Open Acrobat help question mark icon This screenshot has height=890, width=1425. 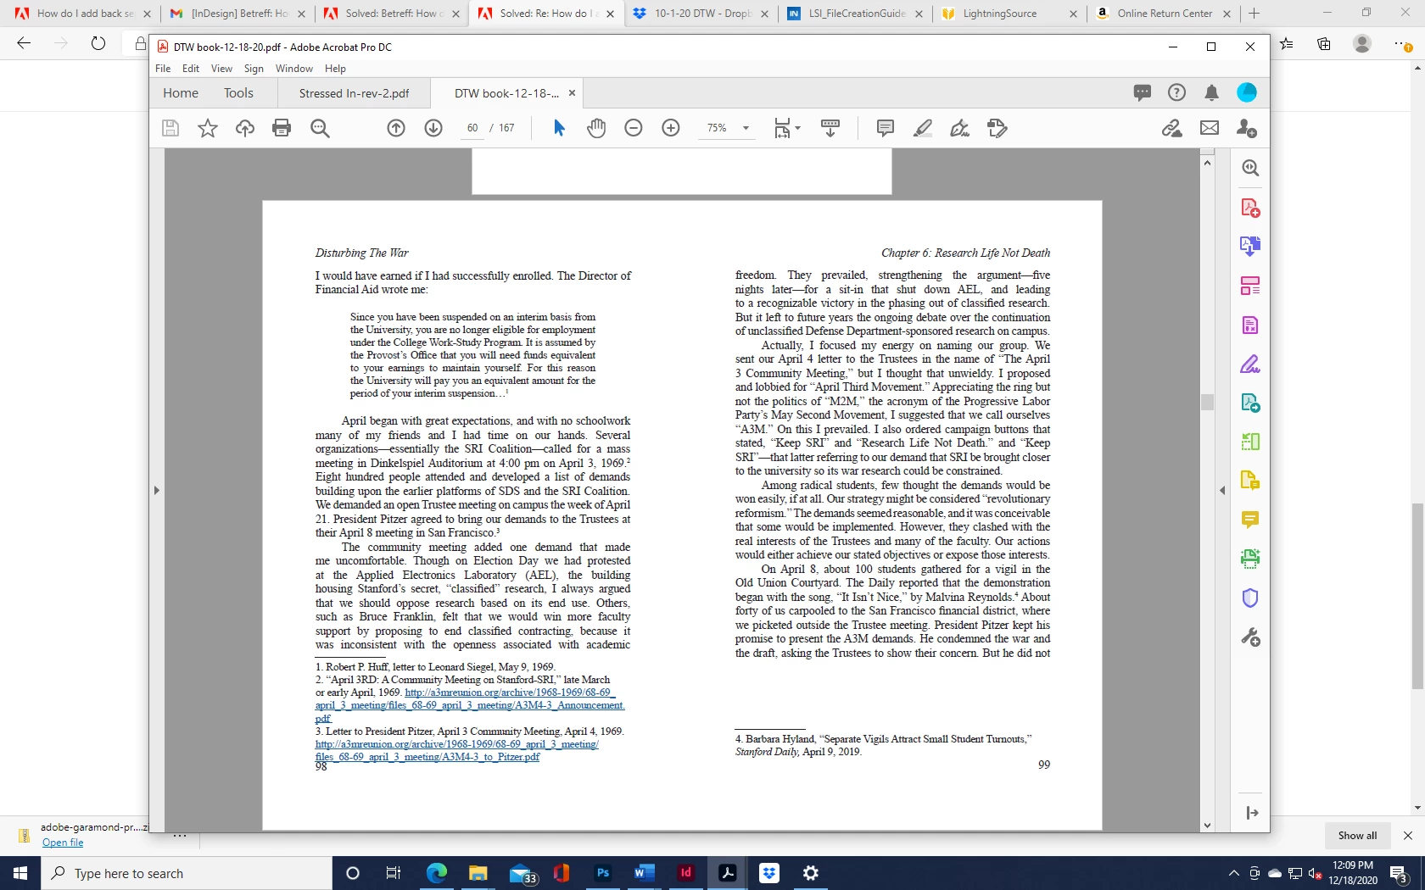(1176, 92)
